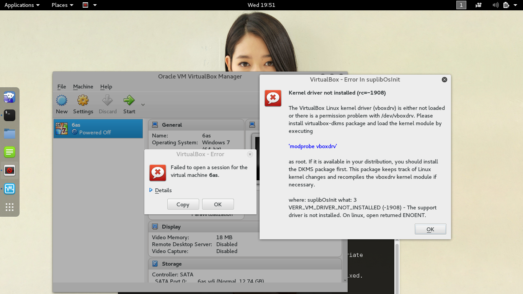Expand Details in the VirtualBox Error dialog

click(160, 190)
